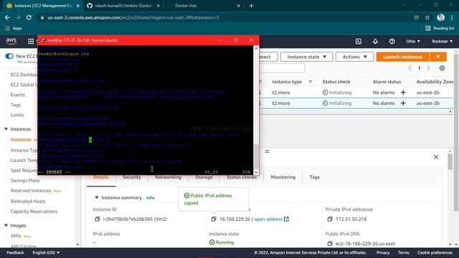Select the EC2 Management Console browser tab
459x258 pixels.
point(43,6)
